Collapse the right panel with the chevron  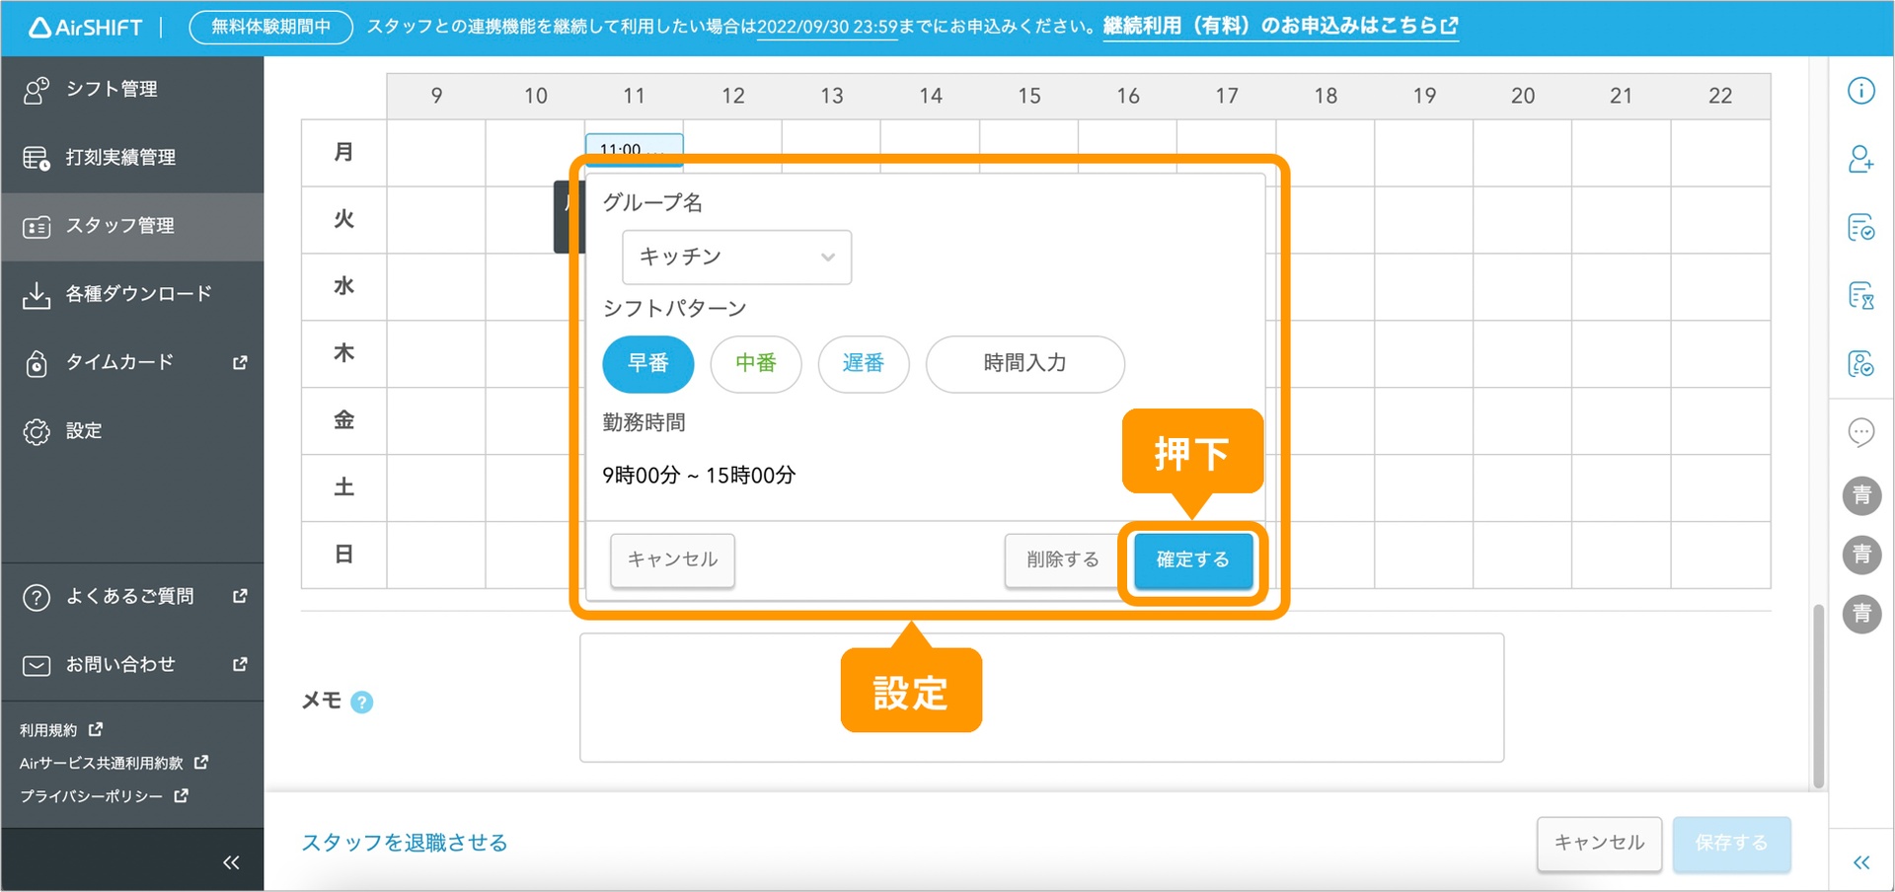1861,860
